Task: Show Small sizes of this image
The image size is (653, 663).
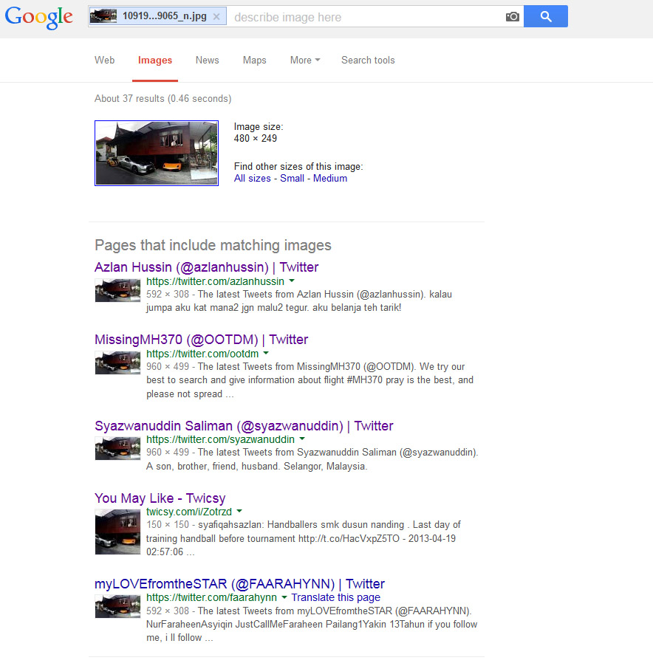Action: (292, 179)
